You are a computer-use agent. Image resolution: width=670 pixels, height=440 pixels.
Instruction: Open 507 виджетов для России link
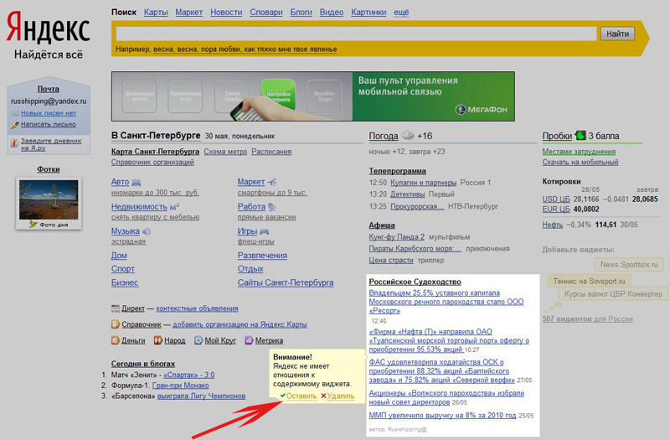coord(587,319)
